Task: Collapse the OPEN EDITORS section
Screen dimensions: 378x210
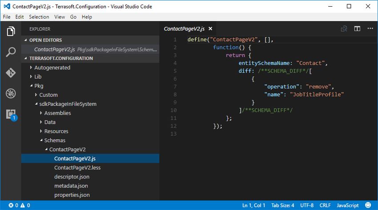Action: (26, 40)
